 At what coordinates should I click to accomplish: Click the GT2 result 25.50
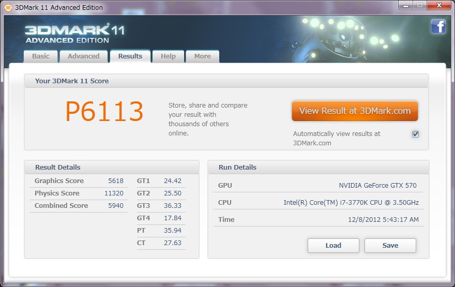pyautogui.click(x=173, y=193)
